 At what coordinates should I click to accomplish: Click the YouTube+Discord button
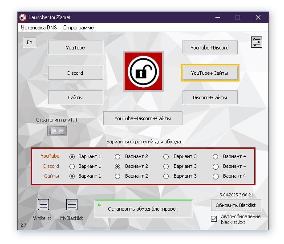(x=210, y=48)
